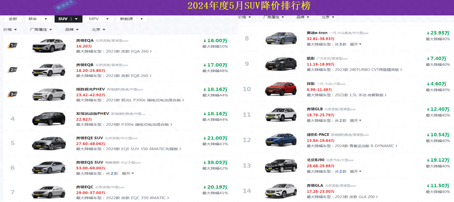Open 2023款 240TURBO CVT两驱精英版 link

tap(368, 69)
